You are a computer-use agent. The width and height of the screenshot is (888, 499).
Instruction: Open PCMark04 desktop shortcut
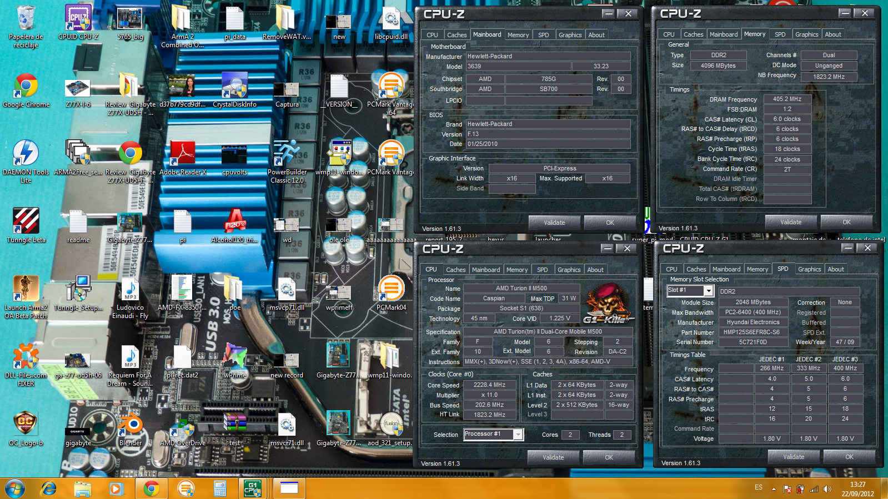pyautogui.click(x=391, y=293)
